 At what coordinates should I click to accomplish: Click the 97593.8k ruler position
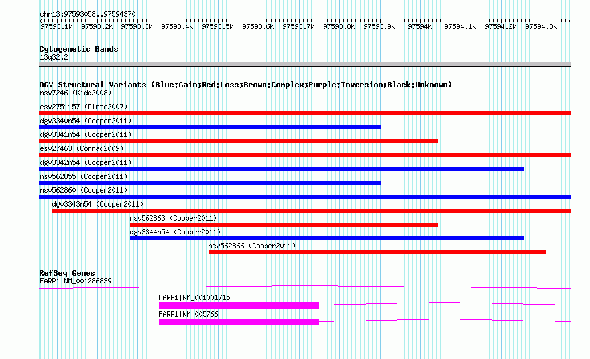pyautogui.click(x=339, y=26)
